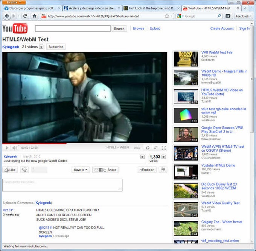The image size is (256, 251).
Task: Open the browser home page icon
Action: pos(35,16)
